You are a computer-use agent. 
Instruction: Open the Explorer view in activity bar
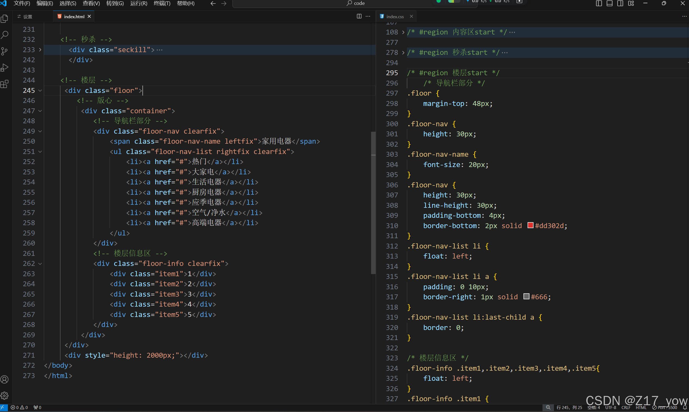coord(5,19)
